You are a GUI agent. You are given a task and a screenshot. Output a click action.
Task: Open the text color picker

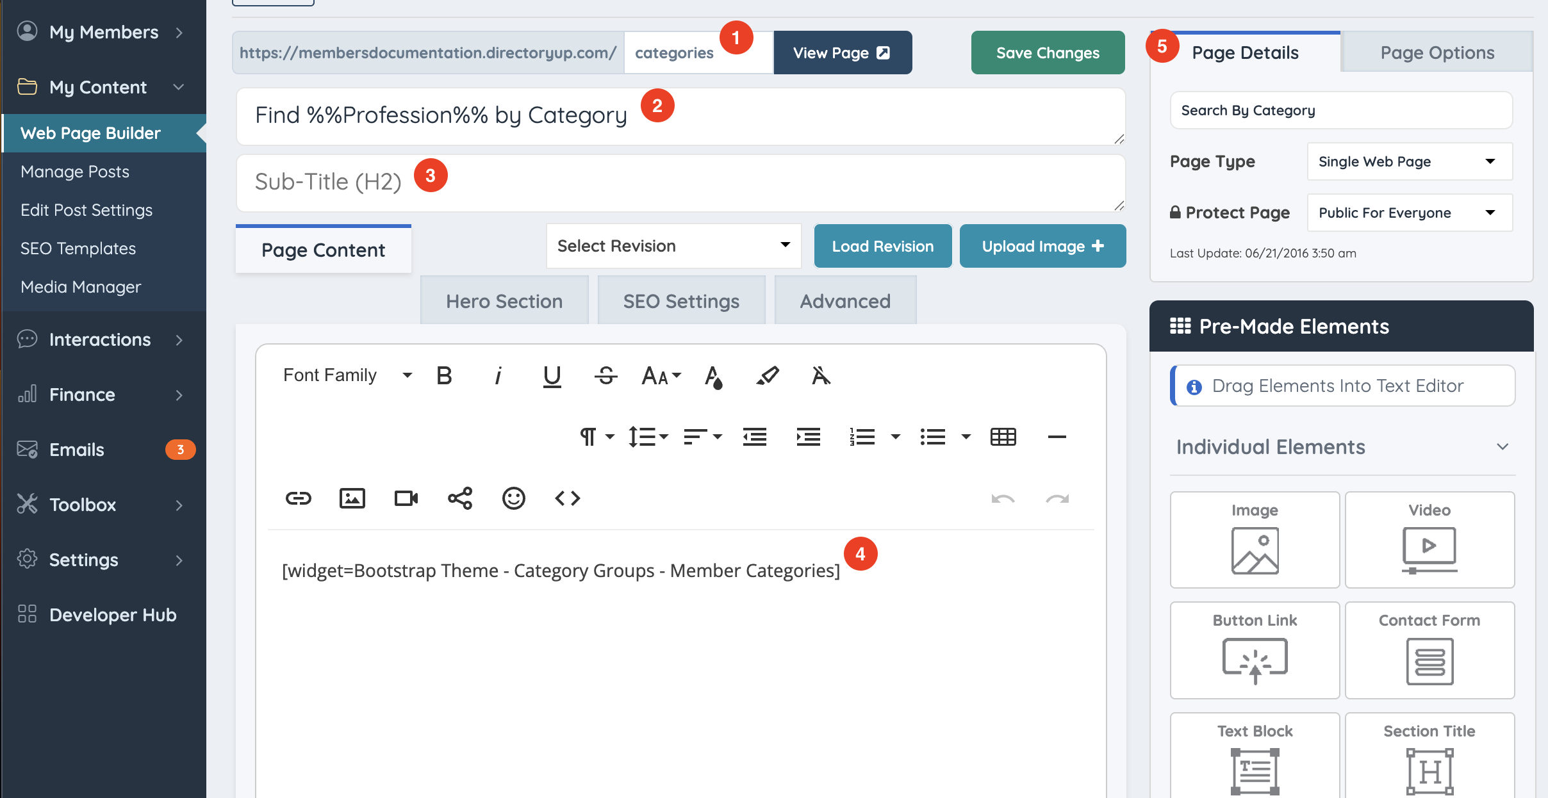coord(713,375)
